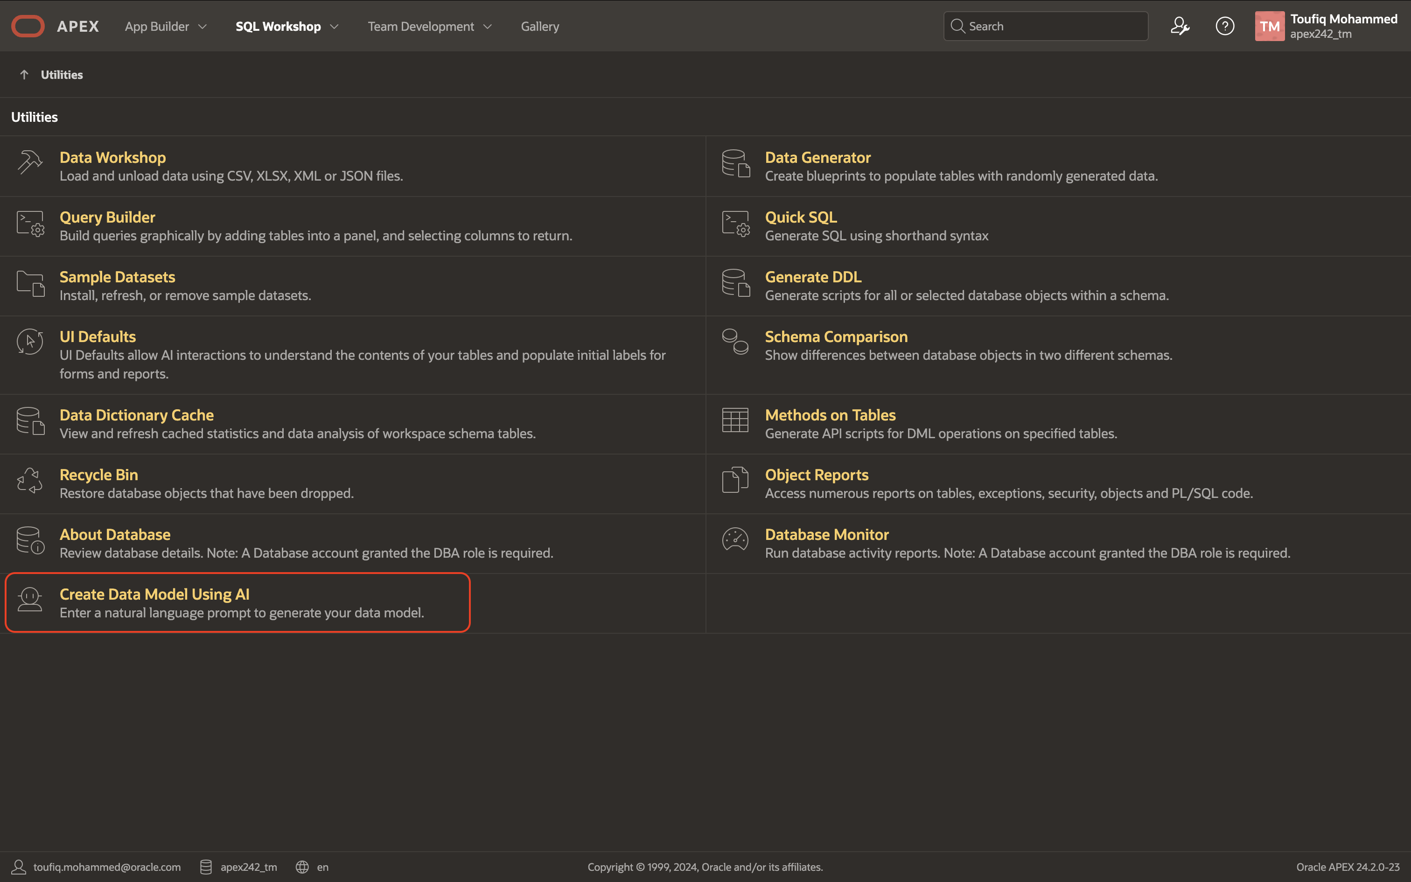Click the Oracle APEX logo icon

[x=28, y=26]
